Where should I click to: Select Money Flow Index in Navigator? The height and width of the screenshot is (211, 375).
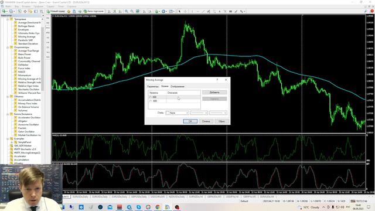(28, 104)
